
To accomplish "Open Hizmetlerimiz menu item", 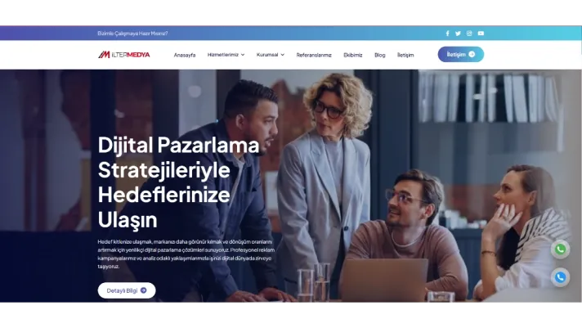I will click(222, 55).
